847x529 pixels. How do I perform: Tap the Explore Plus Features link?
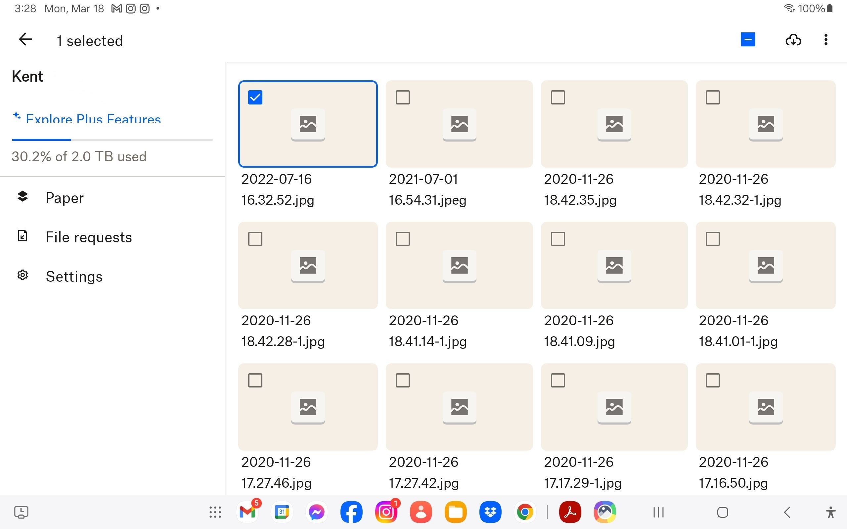coord(86,118)
